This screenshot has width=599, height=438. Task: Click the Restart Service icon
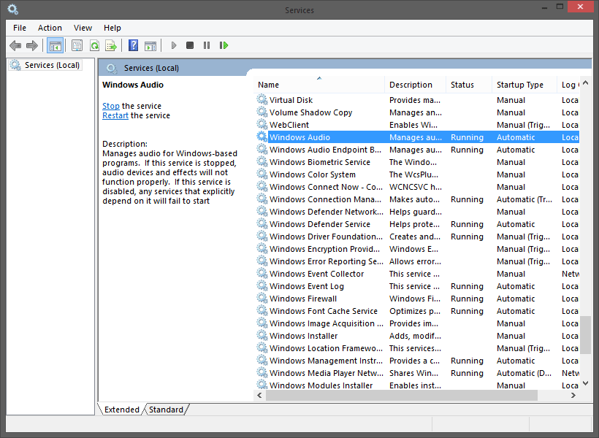pos(224,45)
